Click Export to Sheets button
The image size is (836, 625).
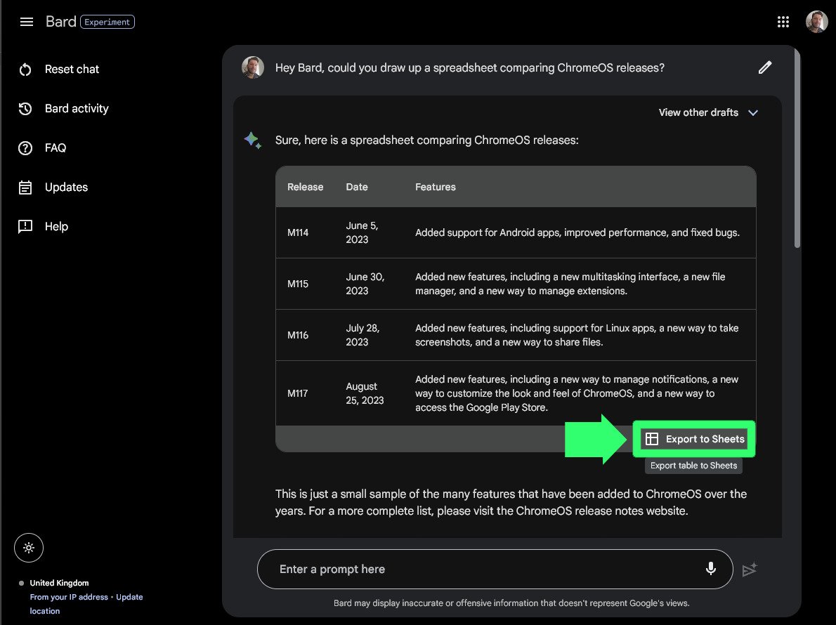pos(694,439)
